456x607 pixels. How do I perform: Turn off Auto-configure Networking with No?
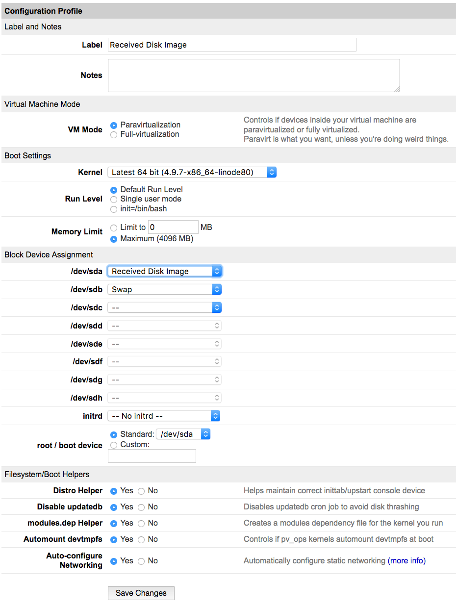coord(141,561)
